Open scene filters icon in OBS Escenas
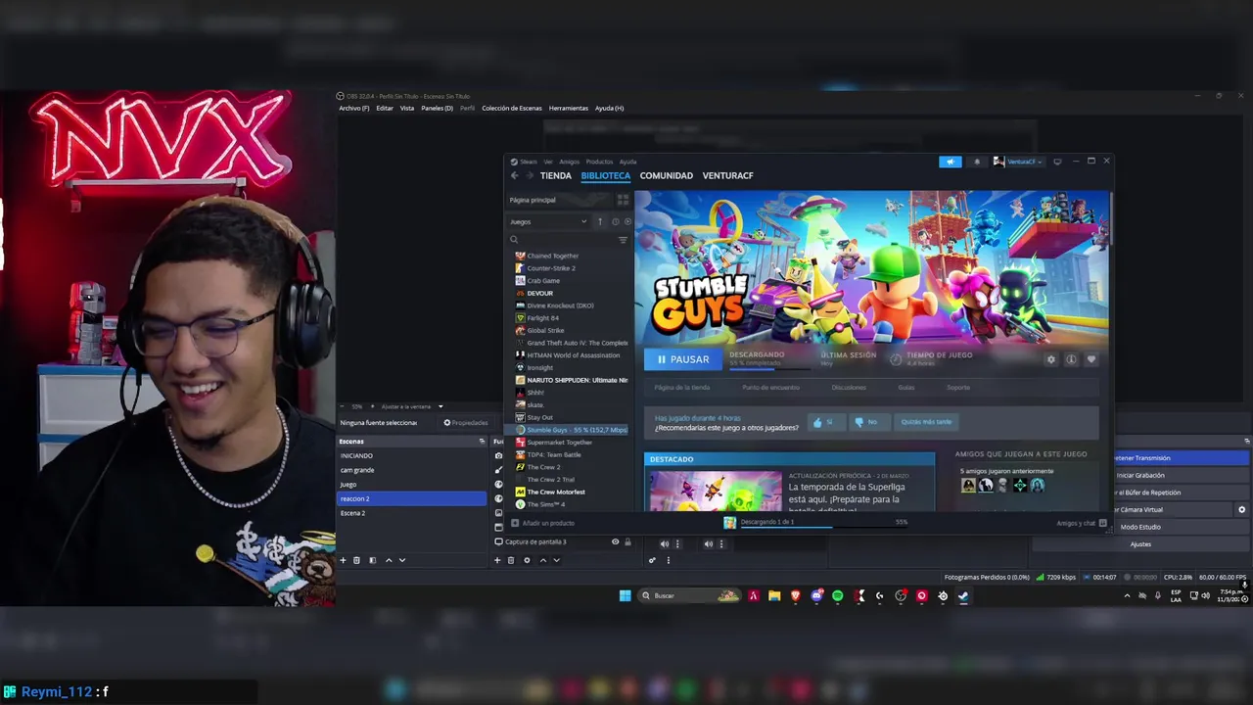The image size is (1253, 705). click(372, 560)
